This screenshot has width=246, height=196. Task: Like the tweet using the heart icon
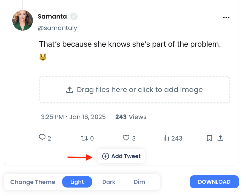(x=126, y=138)
